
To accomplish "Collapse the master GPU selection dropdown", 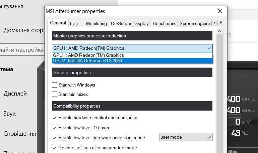I will point(209,48).
